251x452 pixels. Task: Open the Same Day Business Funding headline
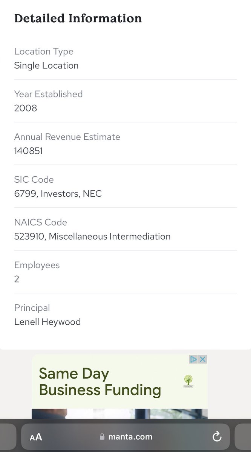(100, 382)
